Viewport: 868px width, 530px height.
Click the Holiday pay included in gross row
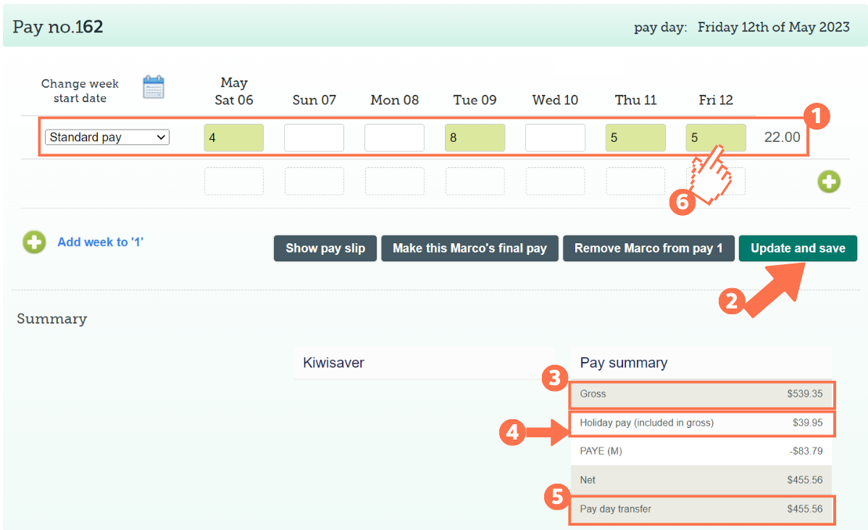[701, 424]
